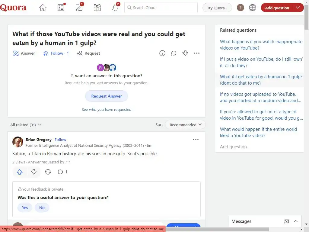
Task: Click the Request Answer button
Action: 107,96
